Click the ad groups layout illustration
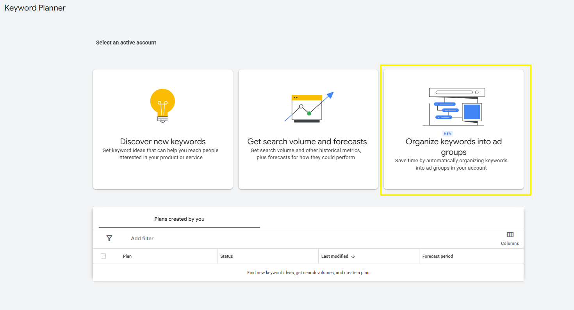 453,106
